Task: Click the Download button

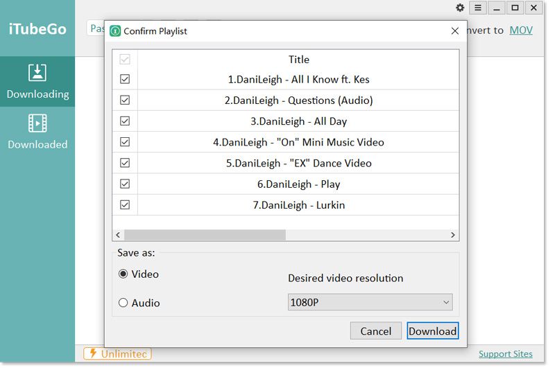Action: 432,331
